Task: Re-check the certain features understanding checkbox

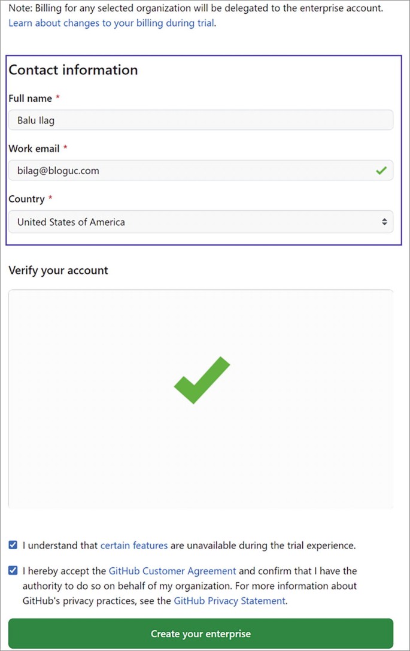Action: point(13,544)
